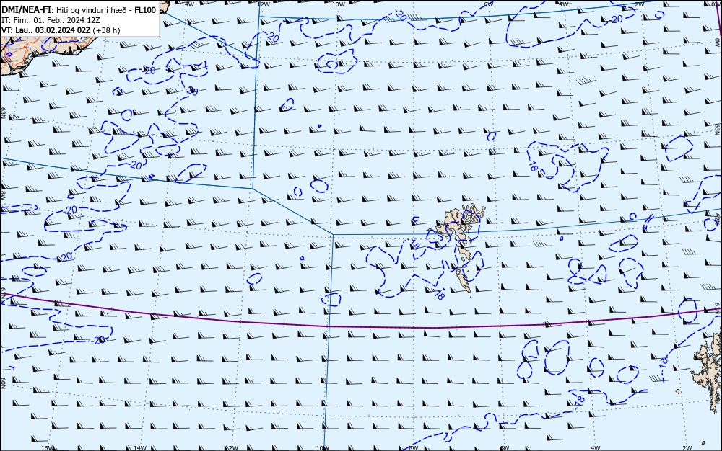Click the -20 isotherm label near the top-right corner
722x451 pixels.
(x=615, y=19)
